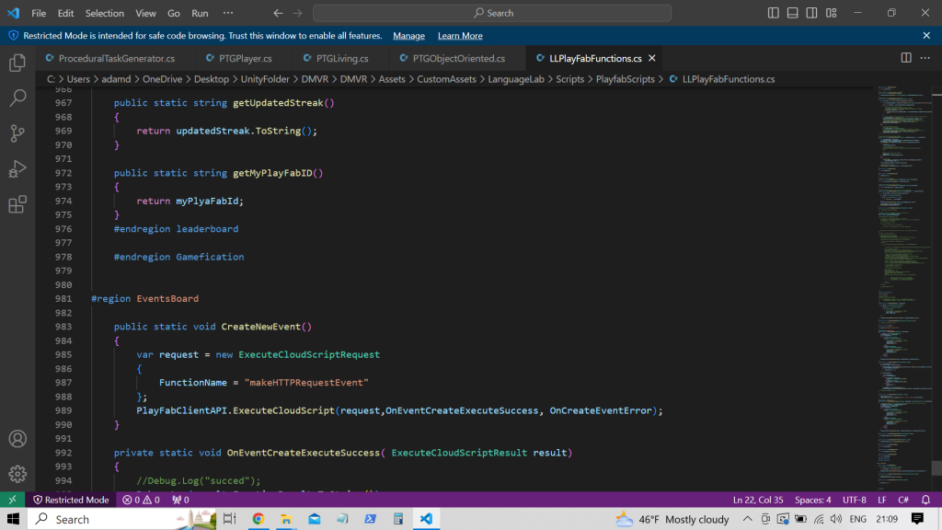
Task: Open the Run and Debug view
Action: 17,169
